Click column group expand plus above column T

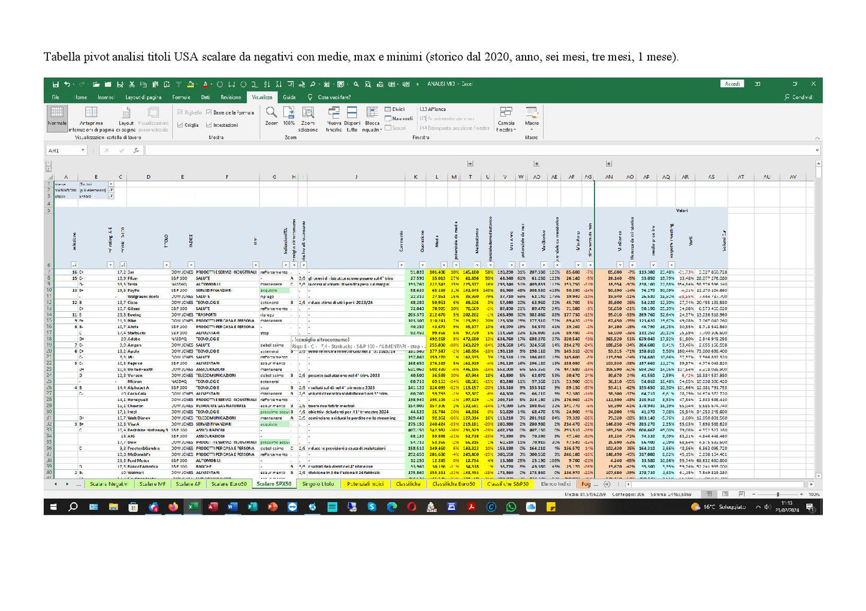click(x=470, y=163)
